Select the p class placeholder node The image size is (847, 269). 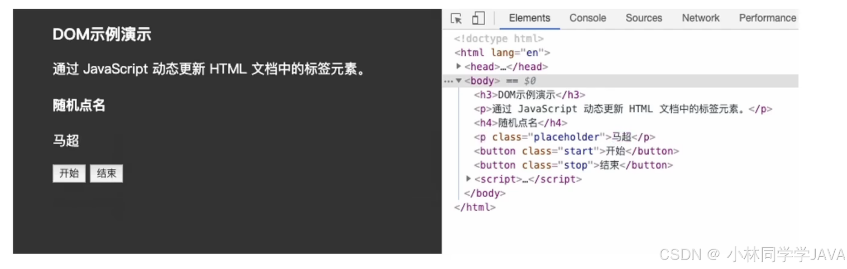pos(565,137)
